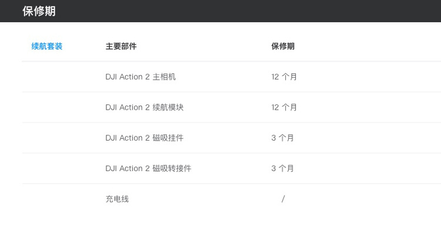Click the 保修期 column header in table

pos(283,46)
